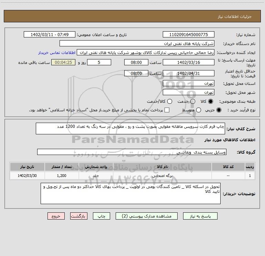Viewport: 265px width, 256px height.
Task: Click the شرح کلی نیاز label
Action: point(241,129)
